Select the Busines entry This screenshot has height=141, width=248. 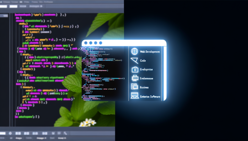coord(144,87)
